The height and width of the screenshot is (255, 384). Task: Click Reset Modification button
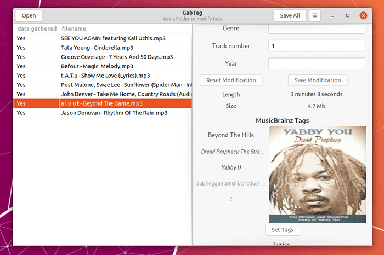pyautogui.click(x=231, y=80)
